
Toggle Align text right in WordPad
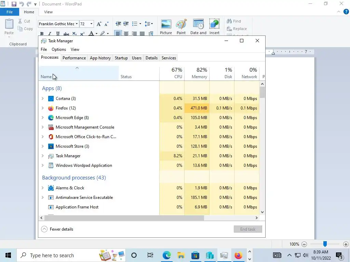(134, 33)
